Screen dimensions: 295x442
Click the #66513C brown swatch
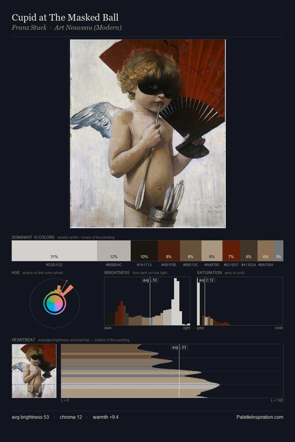pos(191,251)
